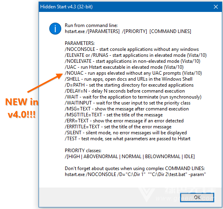Click the /WAIT run synchronously line
Viewport: 223px width, 209px height.
[x=133, y=97]
